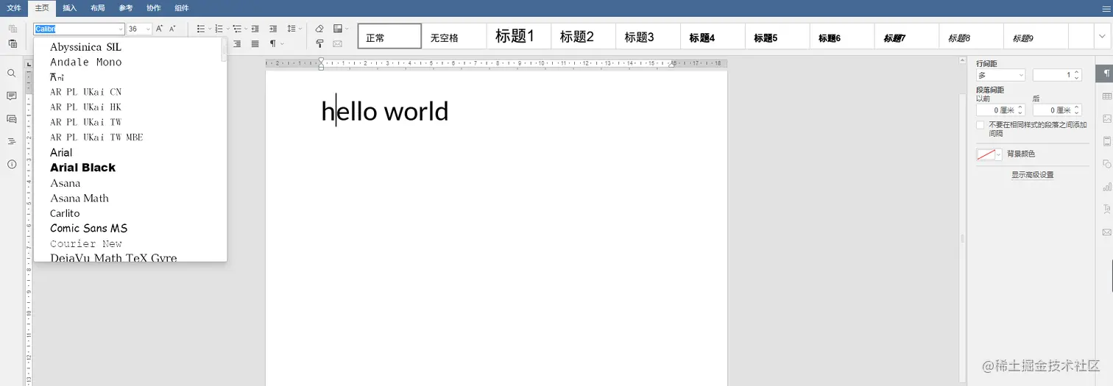Collapse the font name dropdown arrow
Screen dimensions: 1113x386
(x=120, y=29)
